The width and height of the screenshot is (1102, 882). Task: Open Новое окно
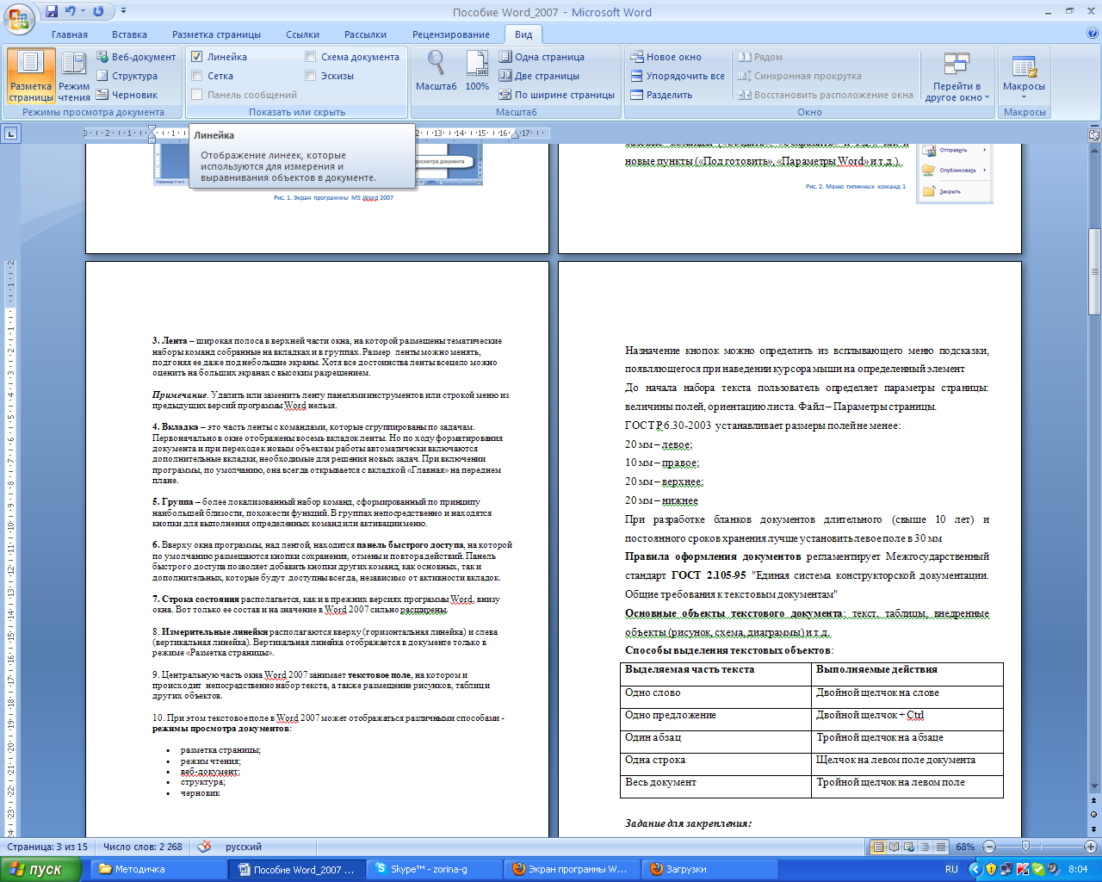coord(666,57)
